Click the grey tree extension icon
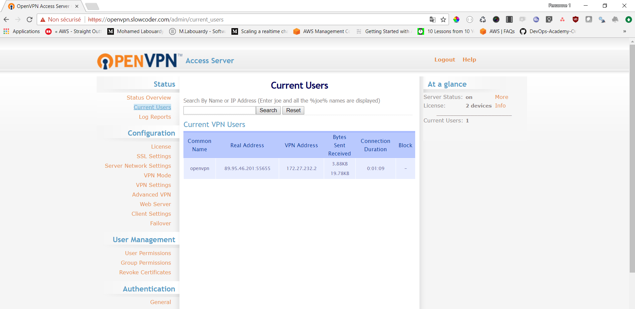This screenshot has height=309, width=635. point(615,20)
